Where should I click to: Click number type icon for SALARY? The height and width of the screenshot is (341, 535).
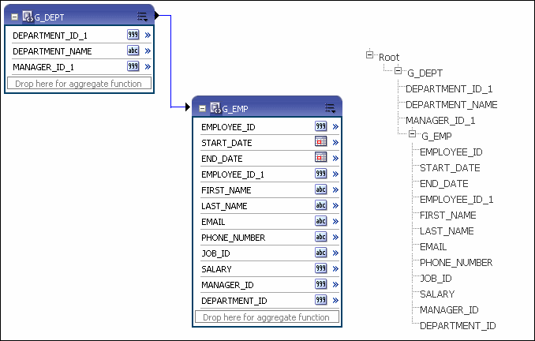point(320,268)
